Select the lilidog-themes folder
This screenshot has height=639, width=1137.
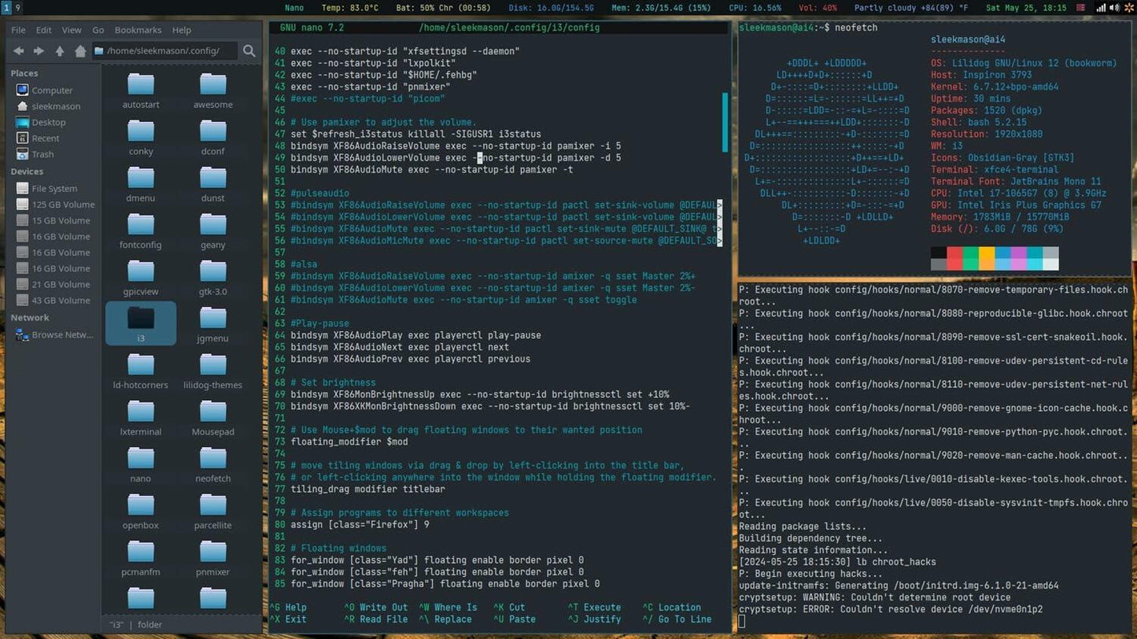(213, 371)
